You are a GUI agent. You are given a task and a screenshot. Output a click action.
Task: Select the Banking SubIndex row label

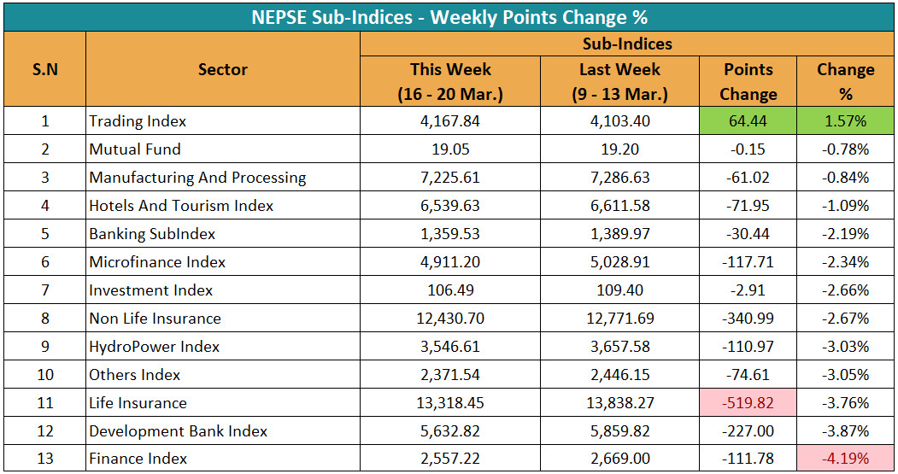point(152,233)
